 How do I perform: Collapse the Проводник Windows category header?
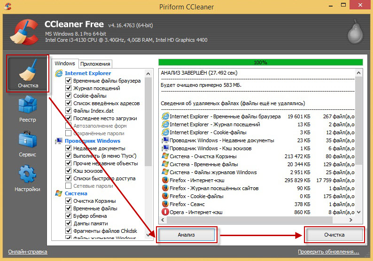(92, 141)
